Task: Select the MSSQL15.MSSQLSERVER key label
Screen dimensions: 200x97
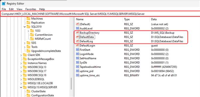Action: 42,87
